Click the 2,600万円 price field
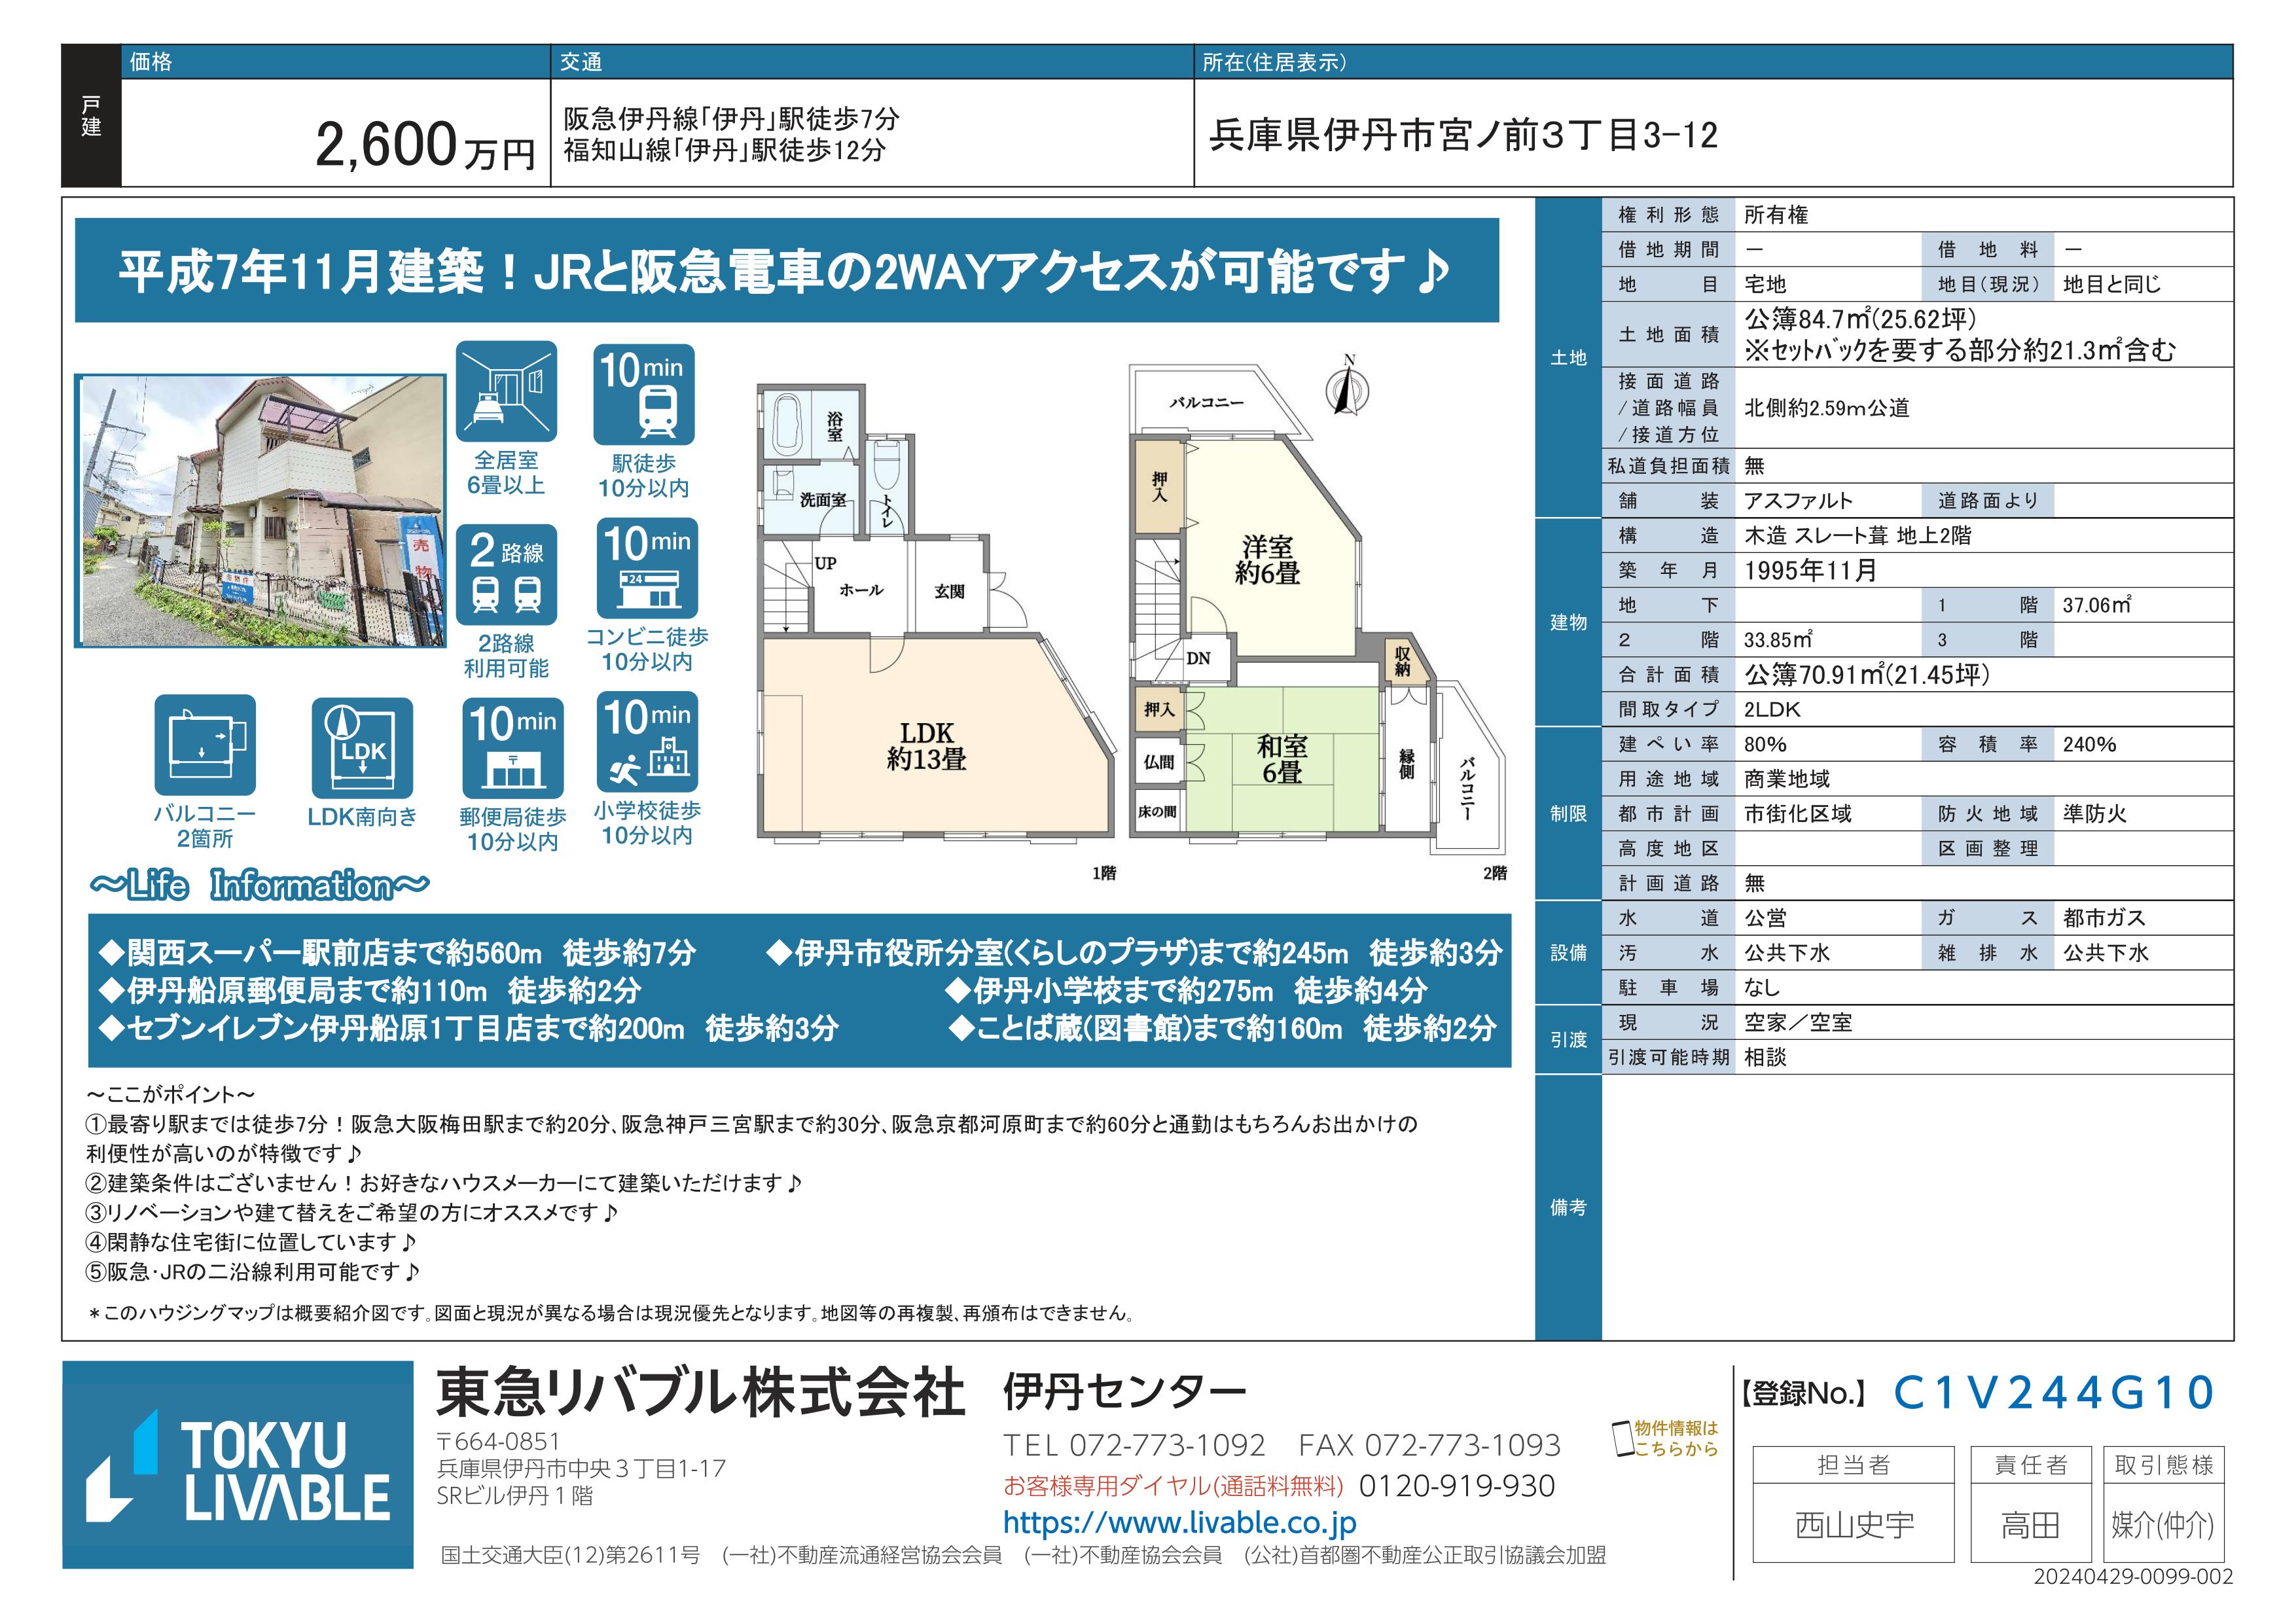The height and width of the screenshot is (1623, 2296). tap(425, 146)
